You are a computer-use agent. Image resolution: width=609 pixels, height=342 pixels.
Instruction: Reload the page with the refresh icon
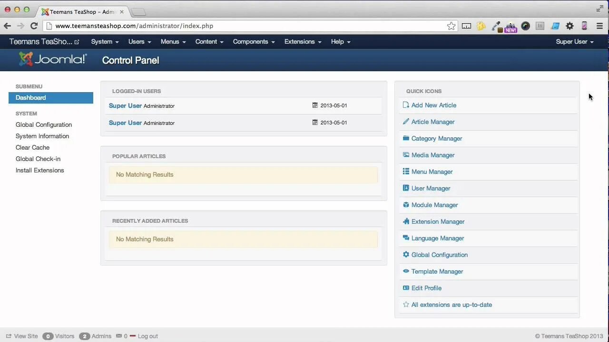(x=34, y=26)
